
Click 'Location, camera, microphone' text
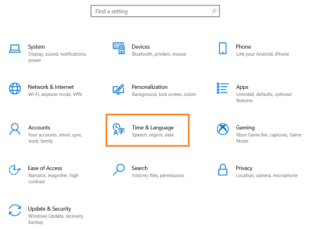pos(266,175)
